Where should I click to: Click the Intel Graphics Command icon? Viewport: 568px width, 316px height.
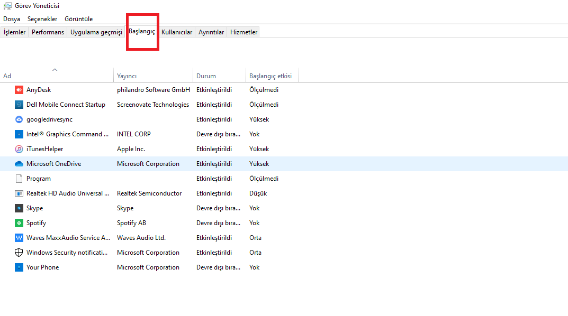tap(19, 134)
